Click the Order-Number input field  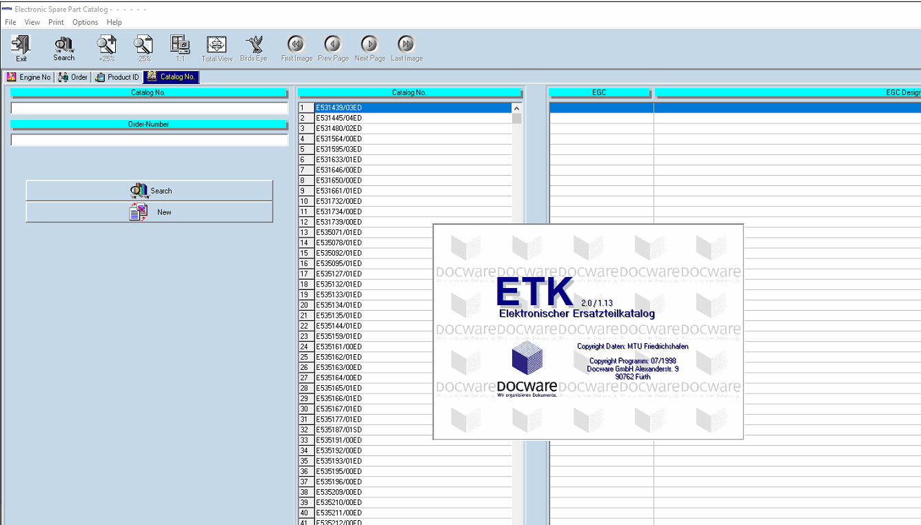click(149, 140)
